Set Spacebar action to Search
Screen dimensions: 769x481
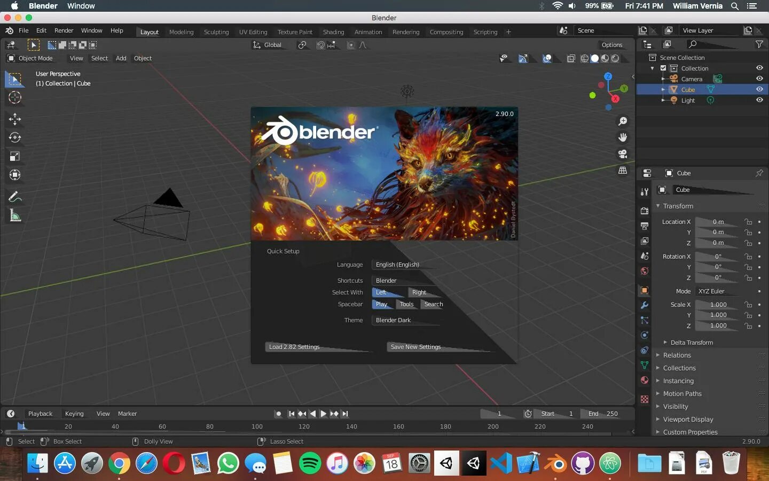pos(433,304)
